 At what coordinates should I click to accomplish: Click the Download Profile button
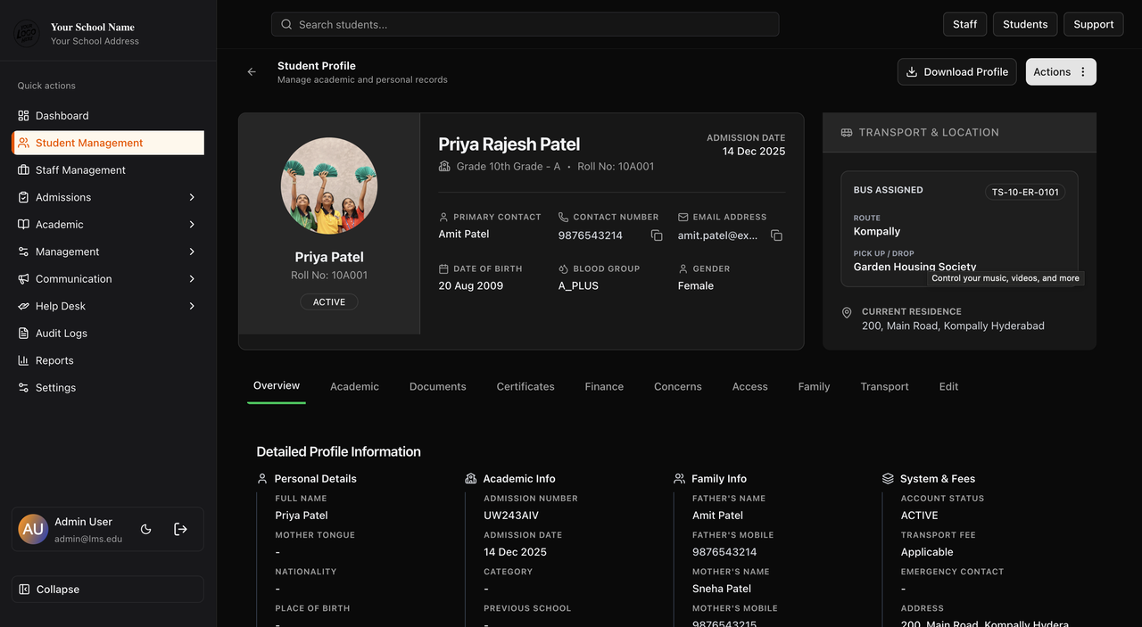coord(957,72)
